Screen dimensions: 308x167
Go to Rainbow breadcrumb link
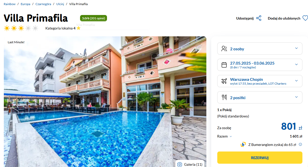tap(10, 4)
